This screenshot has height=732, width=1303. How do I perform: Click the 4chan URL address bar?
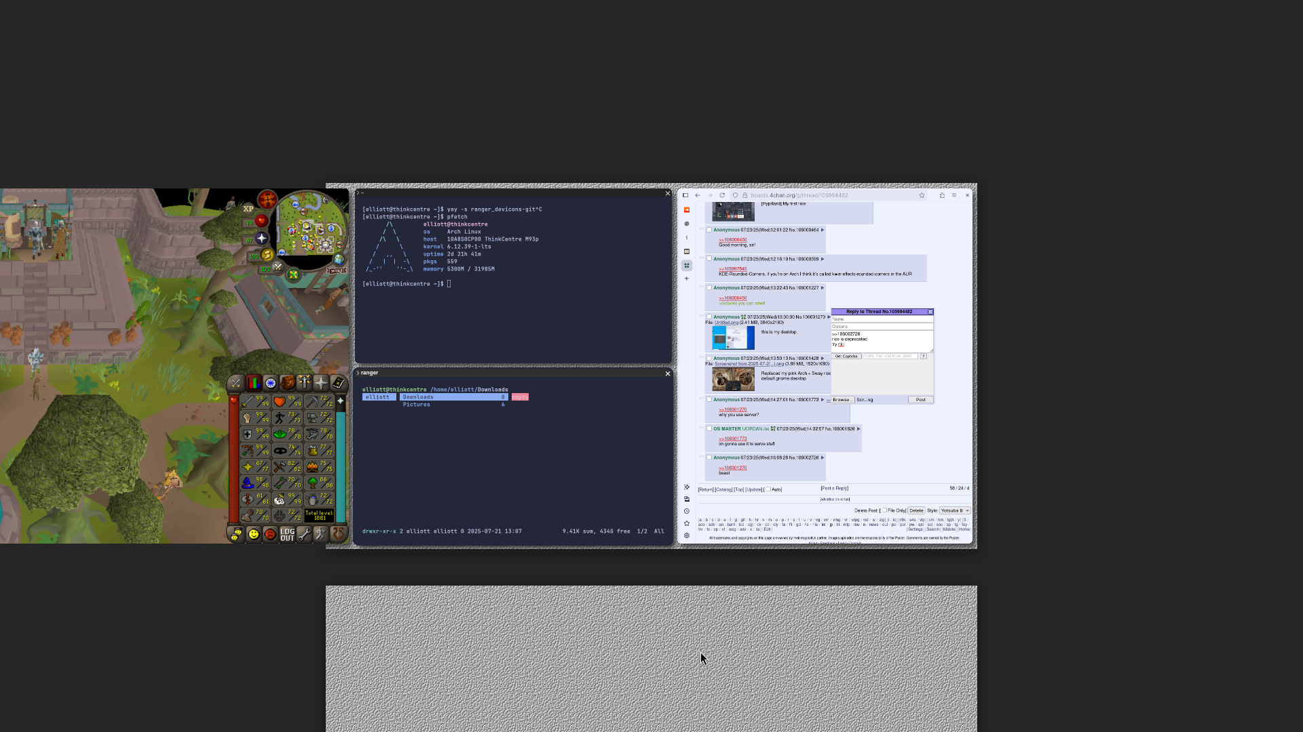[828, 195]
